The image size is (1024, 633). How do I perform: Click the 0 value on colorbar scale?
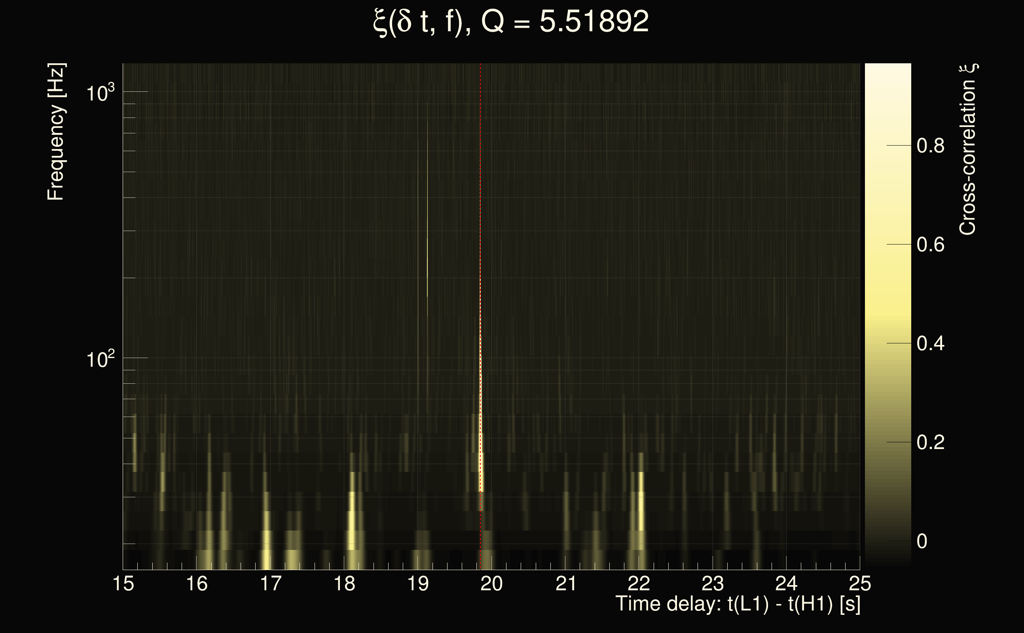click(x=922, y=541)
